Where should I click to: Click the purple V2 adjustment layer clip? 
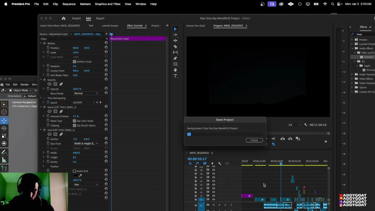point(247,196)
